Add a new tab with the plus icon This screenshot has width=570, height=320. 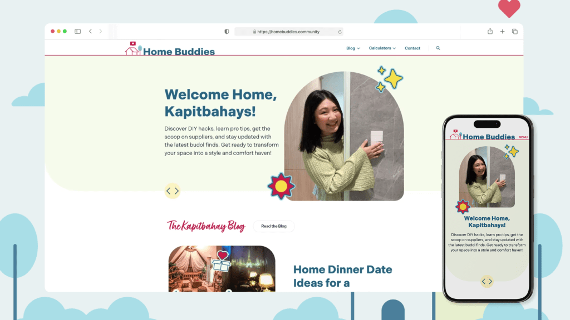[503, 32]
